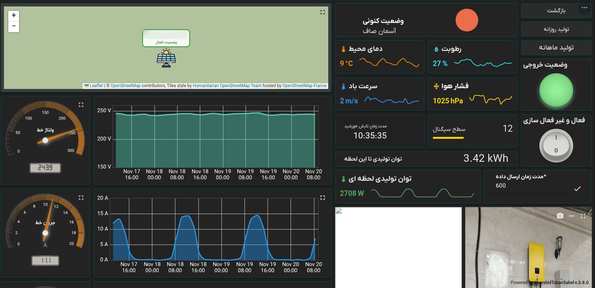Confirm the data send interval checkmark
The height and width of the screenshot is (288, 595).
[577, 189]
